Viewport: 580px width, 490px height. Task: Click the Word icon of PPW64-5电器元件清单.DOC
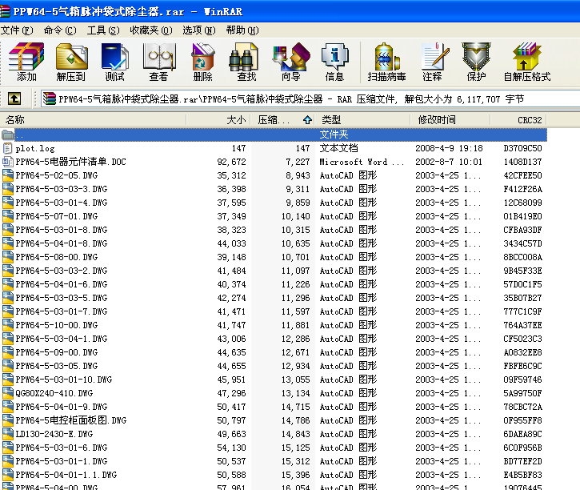(x=7, y=162)
